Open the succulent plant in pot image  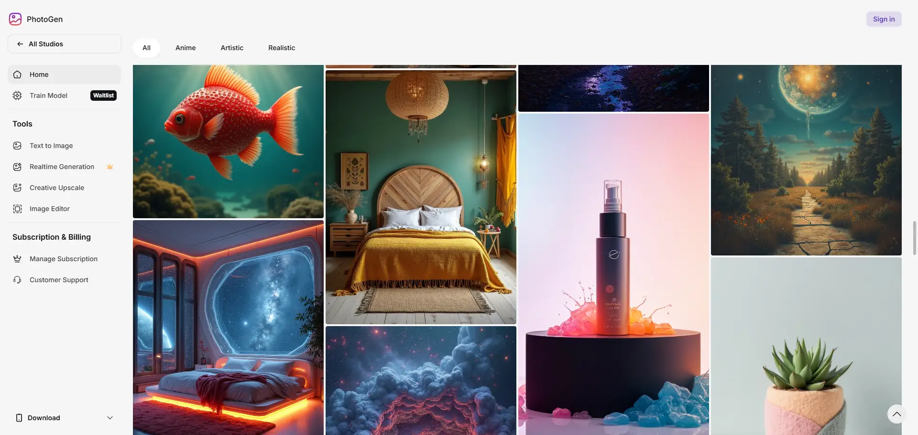click(x=806, y=346)
